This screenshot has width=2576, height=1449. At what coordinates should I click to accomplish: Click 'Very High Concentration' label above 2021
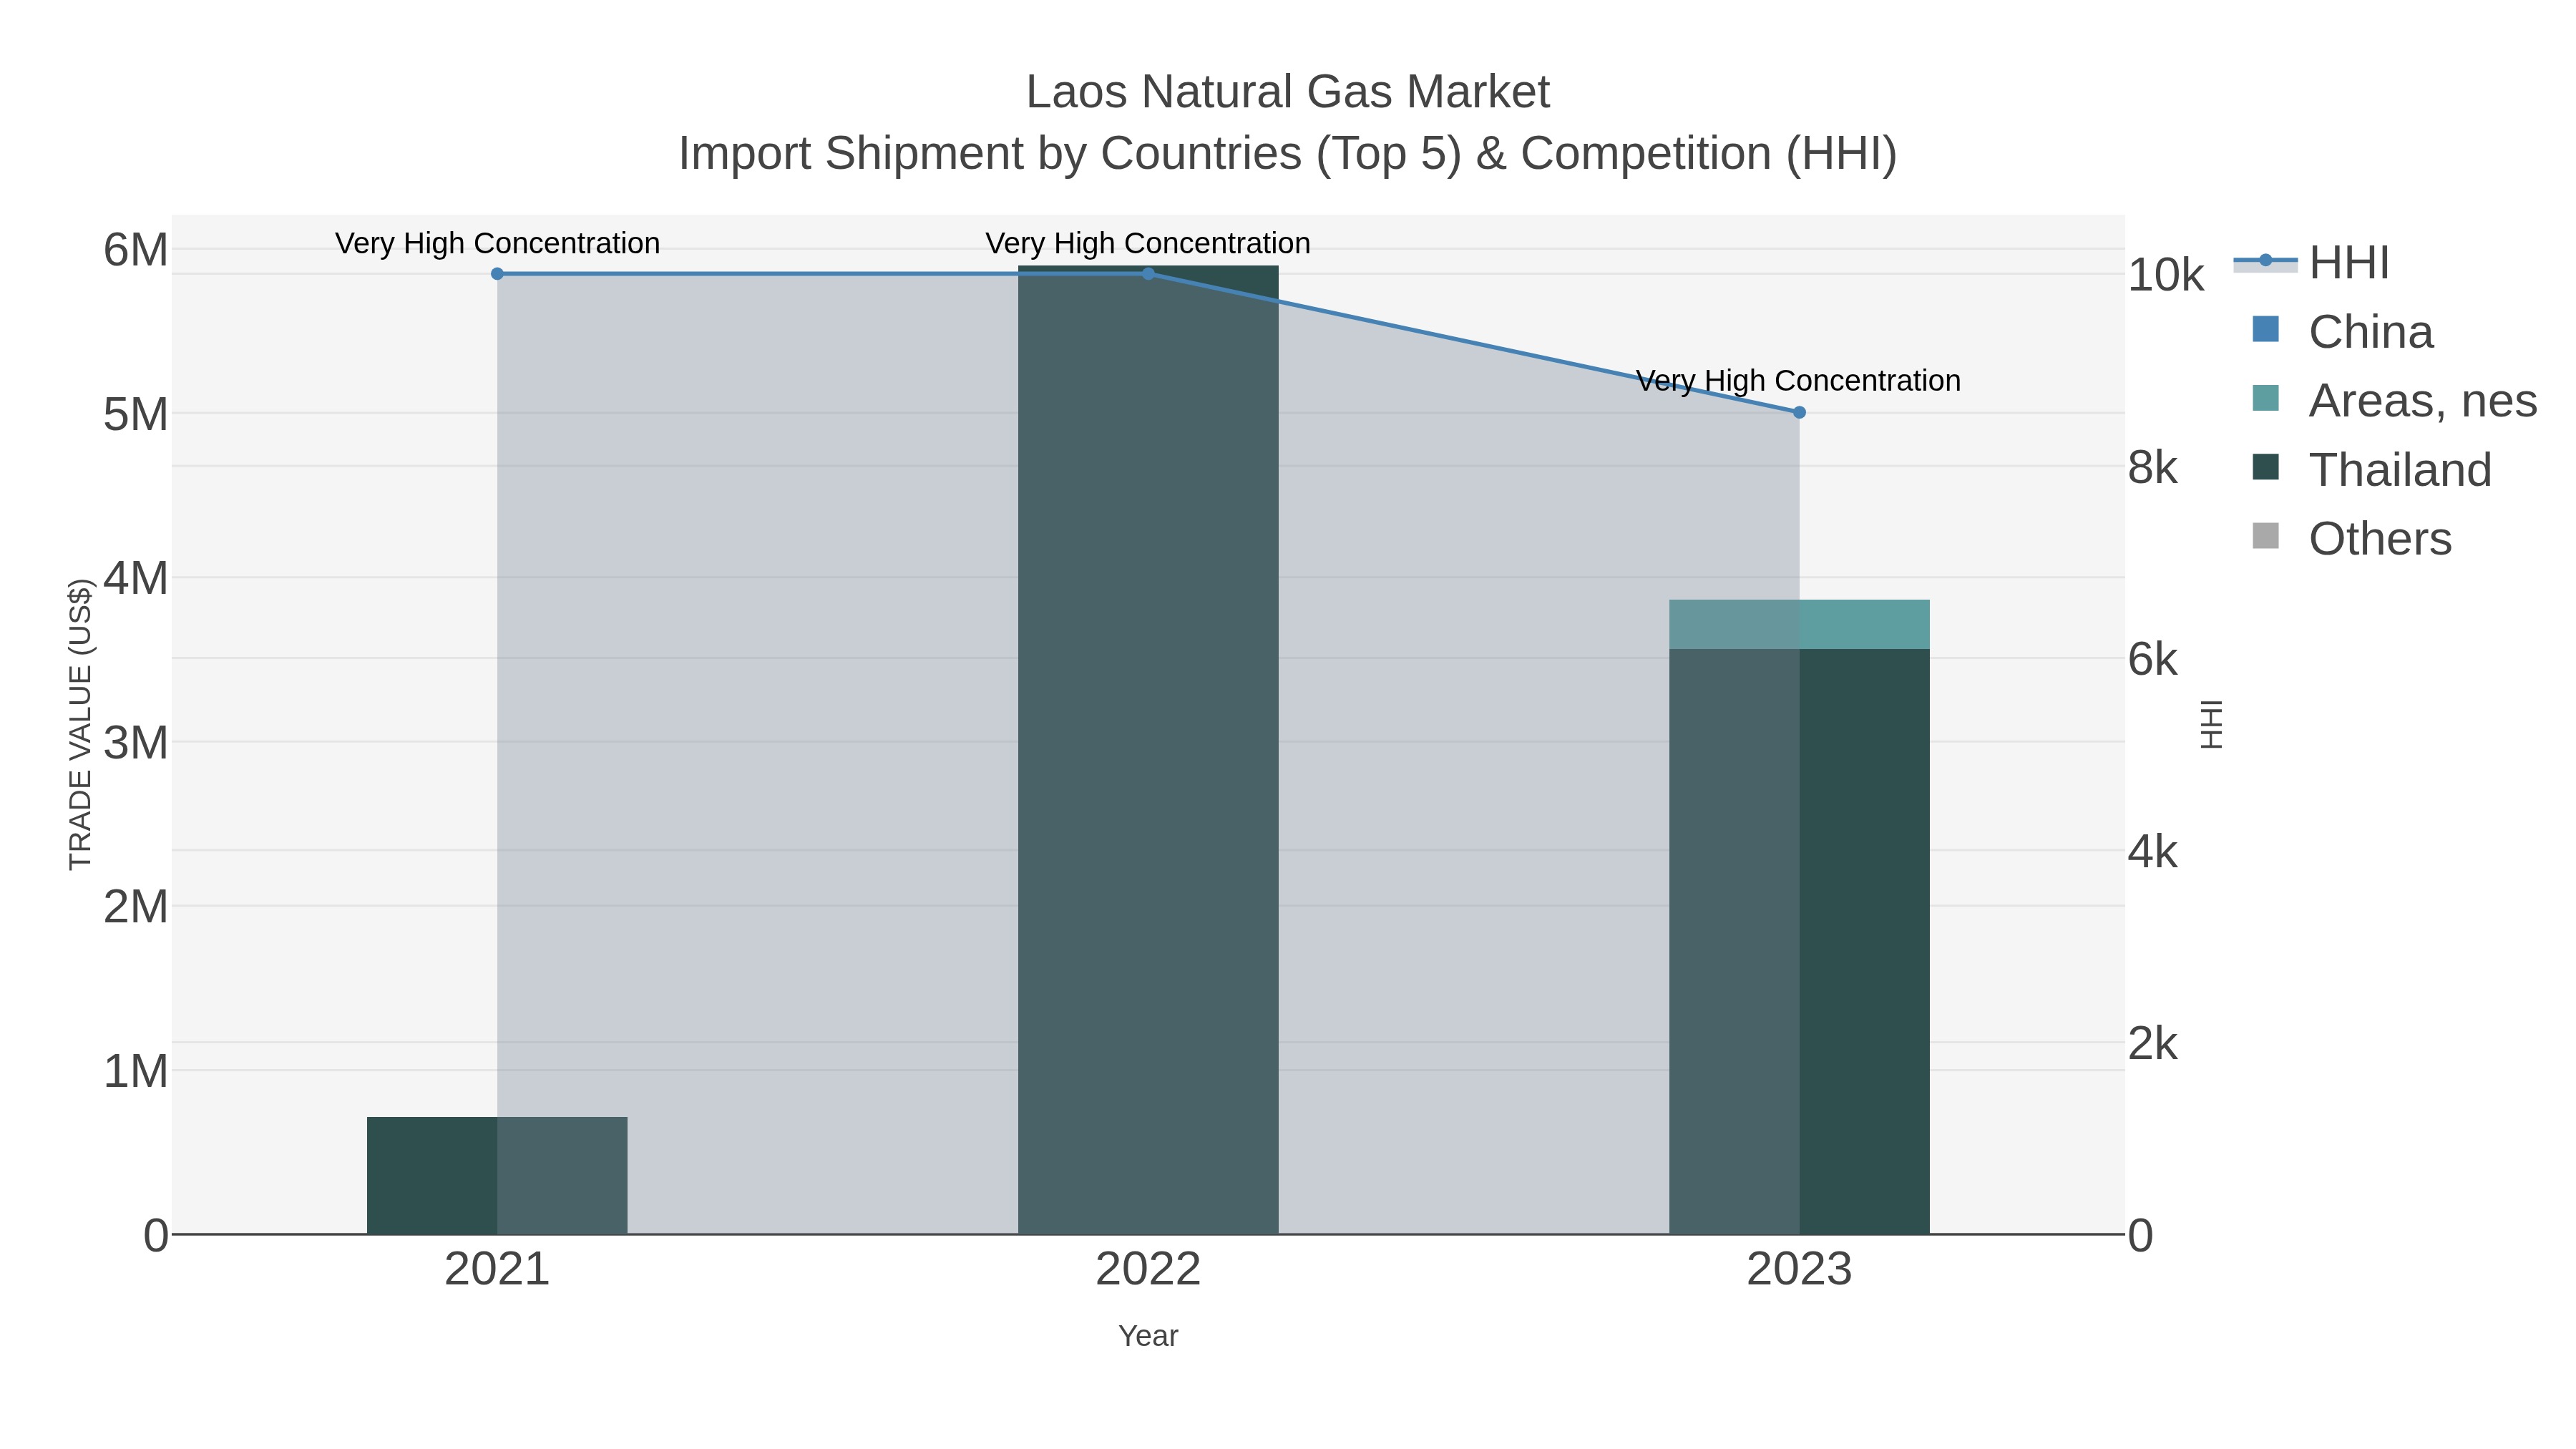tap(497, 243)
